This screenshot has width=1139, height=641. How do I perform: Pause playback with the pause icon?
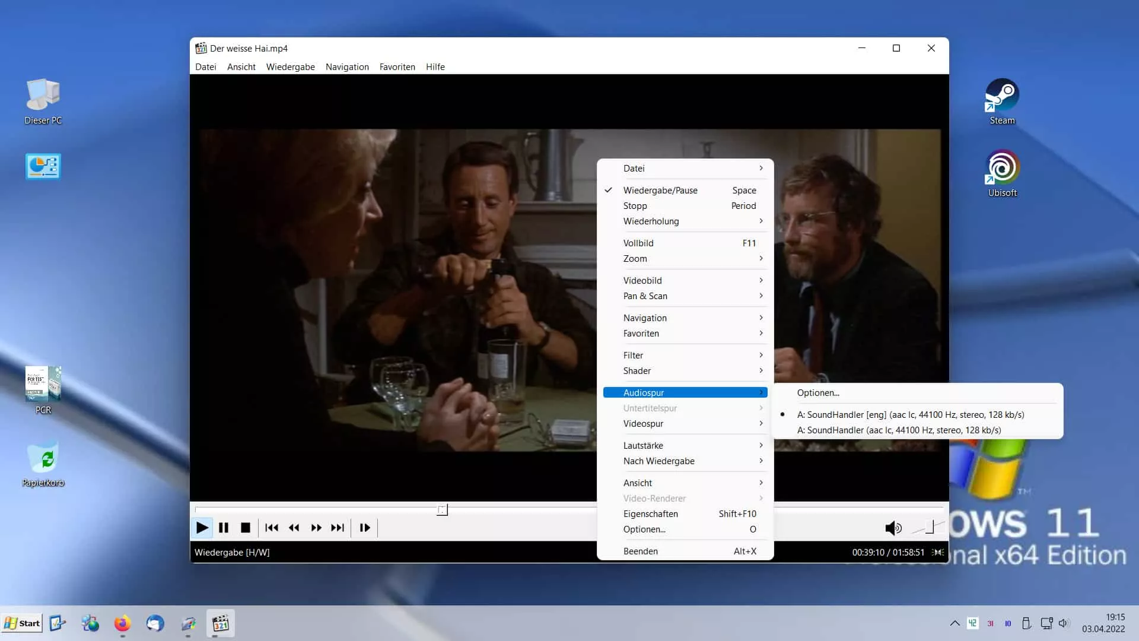pos(224,527)
